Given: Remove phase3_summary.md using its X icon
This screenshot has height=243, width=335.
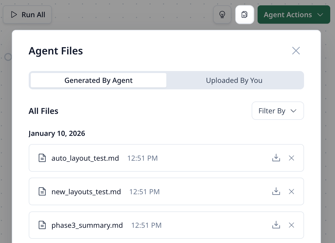Looking at the screenshot, I should 291,225.
